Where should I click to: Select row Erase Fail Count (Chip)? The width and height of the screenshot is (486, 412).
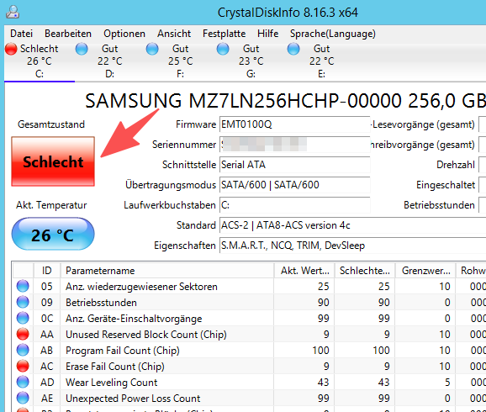click(249, 367)
